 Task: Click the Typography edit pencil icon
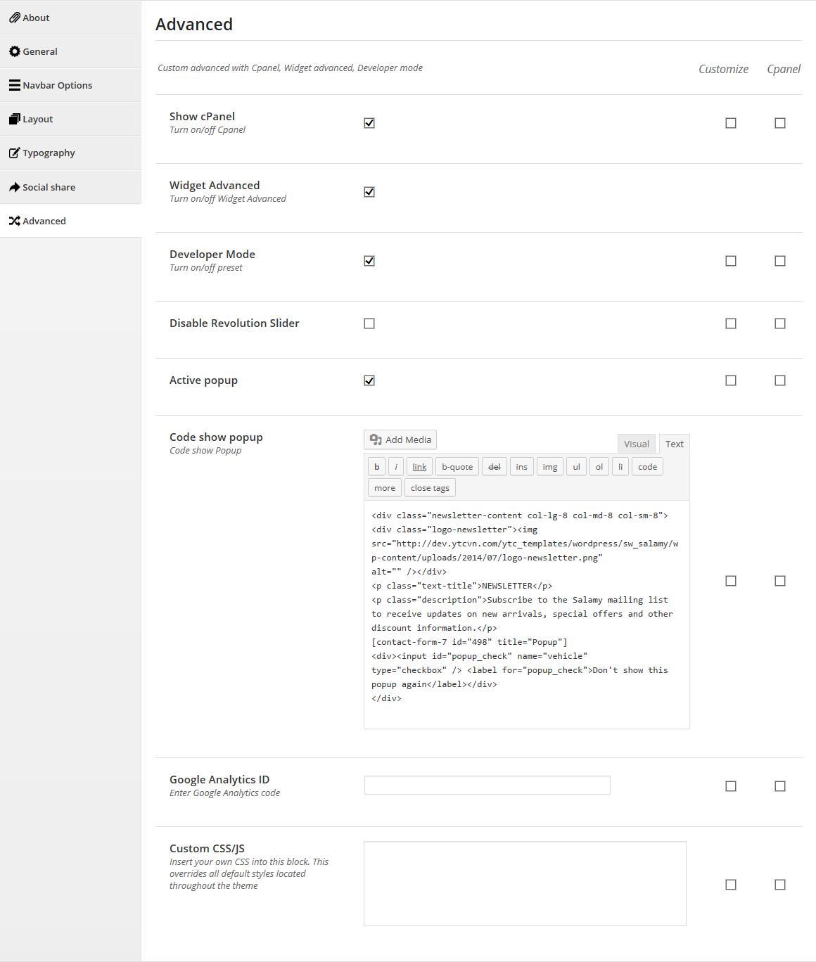(14, 153)
